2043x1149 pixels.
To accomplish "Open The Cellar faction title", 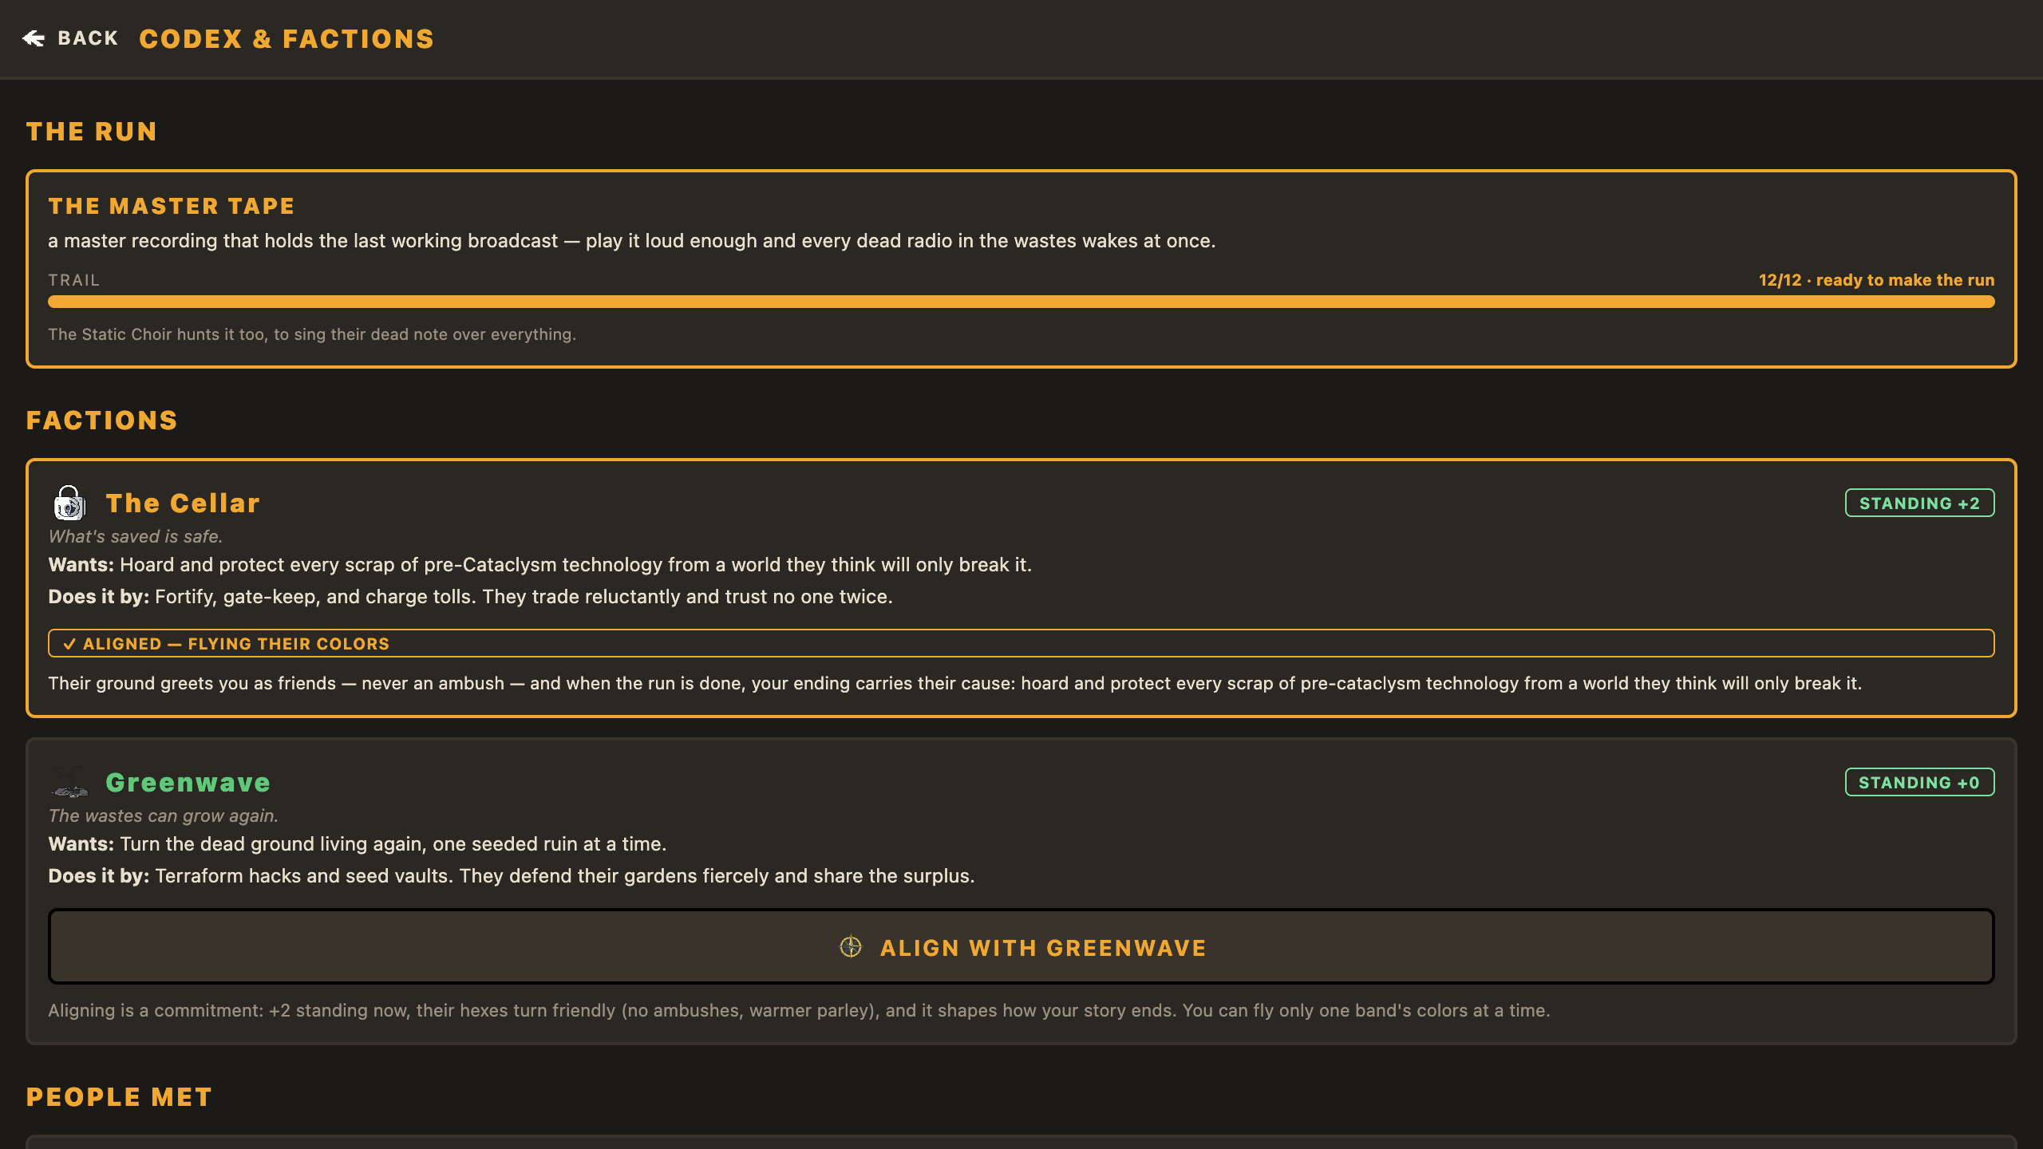I will tap(183, 503).
